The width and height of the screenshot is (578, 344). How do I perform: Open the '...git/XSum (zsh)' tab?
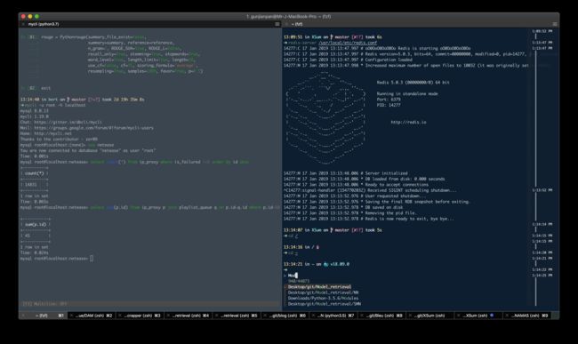[x=431, y=316]
